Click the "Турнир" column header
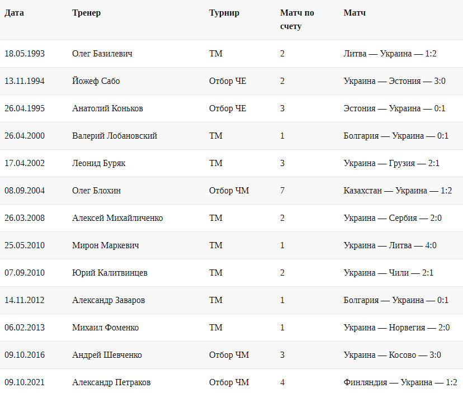Image resolution: width=463 pixels, height=393 pixels. pos(224,13)
